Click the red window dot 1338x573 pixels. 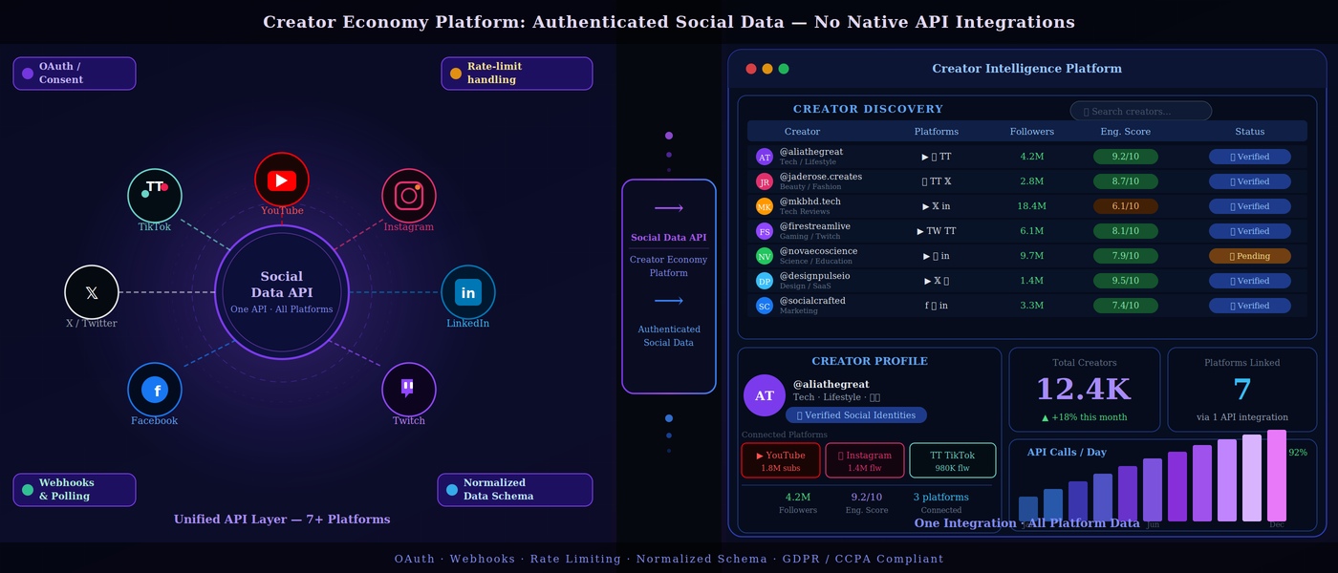point(751,69)
